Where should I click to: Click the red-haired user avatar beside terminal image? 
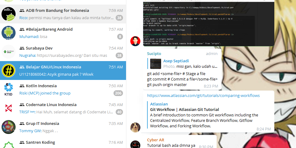(135, 41)
